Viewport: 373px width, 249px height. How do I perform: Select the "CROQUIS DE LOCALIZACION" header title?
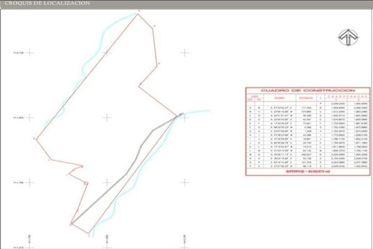pyautogui.click(x=47, y=4)
